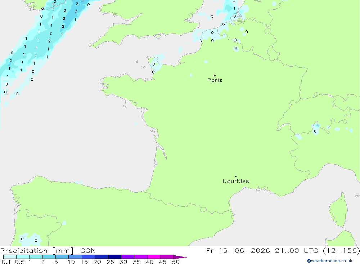This screenshot has height=264, width=360.
Task: Click the 50 mm legend arrow tip
Action: pyautogui.click(x=180, y=257)
